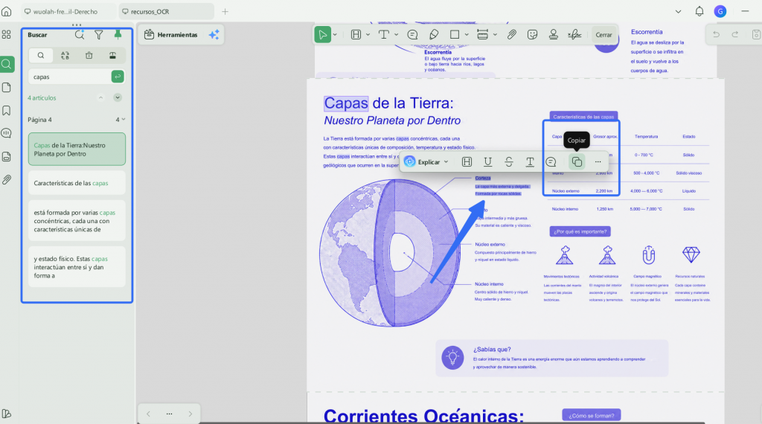Screen dimensions: 762x424
Task: Open the AI sparkle assistant
Action: point(214,34)
